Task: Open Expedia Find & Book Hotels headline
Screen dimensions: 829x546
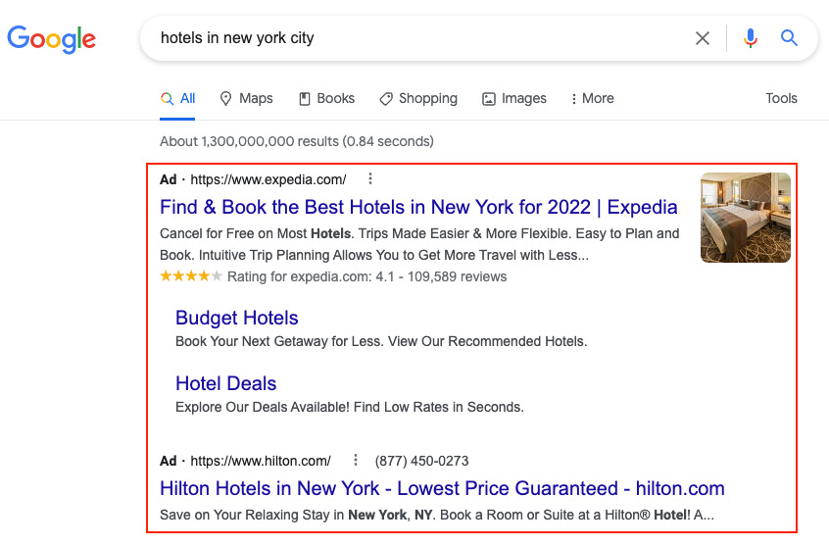Action: (418, 207)
